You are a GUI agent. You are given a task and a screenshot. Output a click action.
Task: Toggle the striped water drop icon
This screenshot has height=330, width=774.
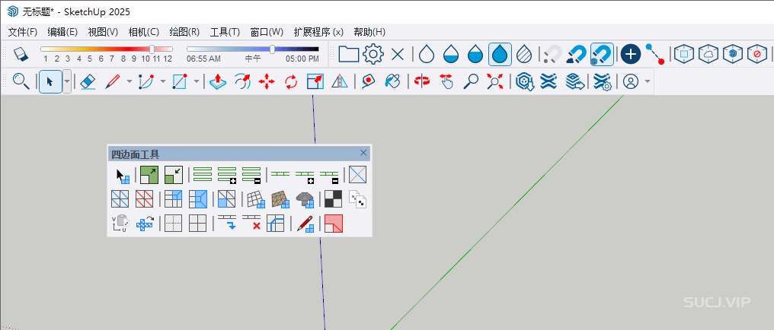(524, 54)
